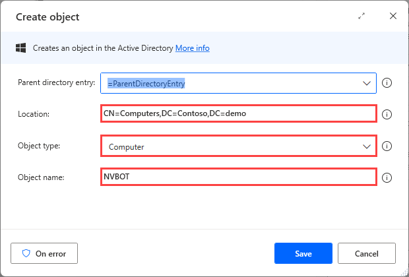Click the Windows logo icon in banner

(x=20, y=48)
